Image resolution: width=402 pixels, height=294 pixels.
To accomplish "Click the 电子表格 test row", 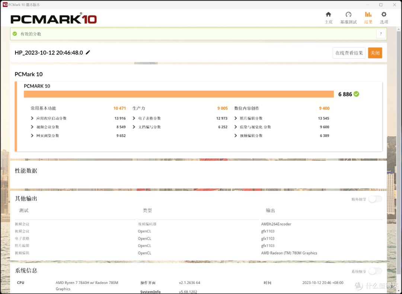I will (x=22, y=238).
